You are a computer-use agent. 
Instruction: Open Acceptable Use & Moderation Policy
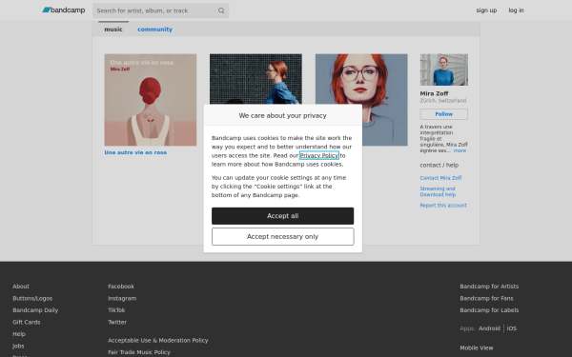tap(158, 340)
